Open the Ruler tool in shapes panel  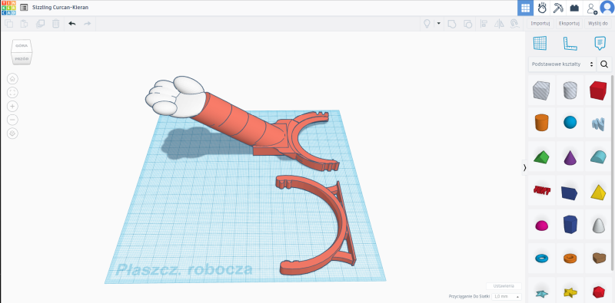click(570, 44)
